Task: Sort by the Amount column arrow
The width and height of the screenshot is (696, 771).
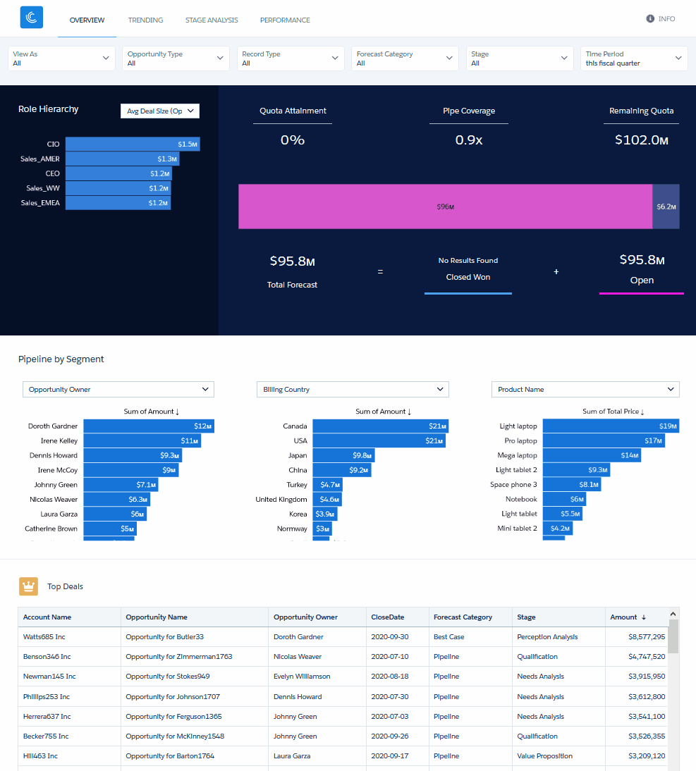Action: (x=643, y=617)
